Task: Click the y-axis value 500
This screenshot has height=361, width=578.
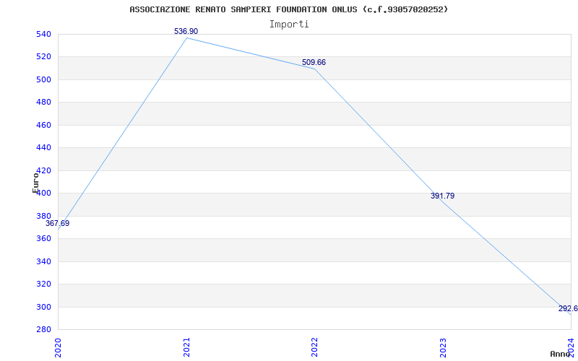Action: coord(43,79)
